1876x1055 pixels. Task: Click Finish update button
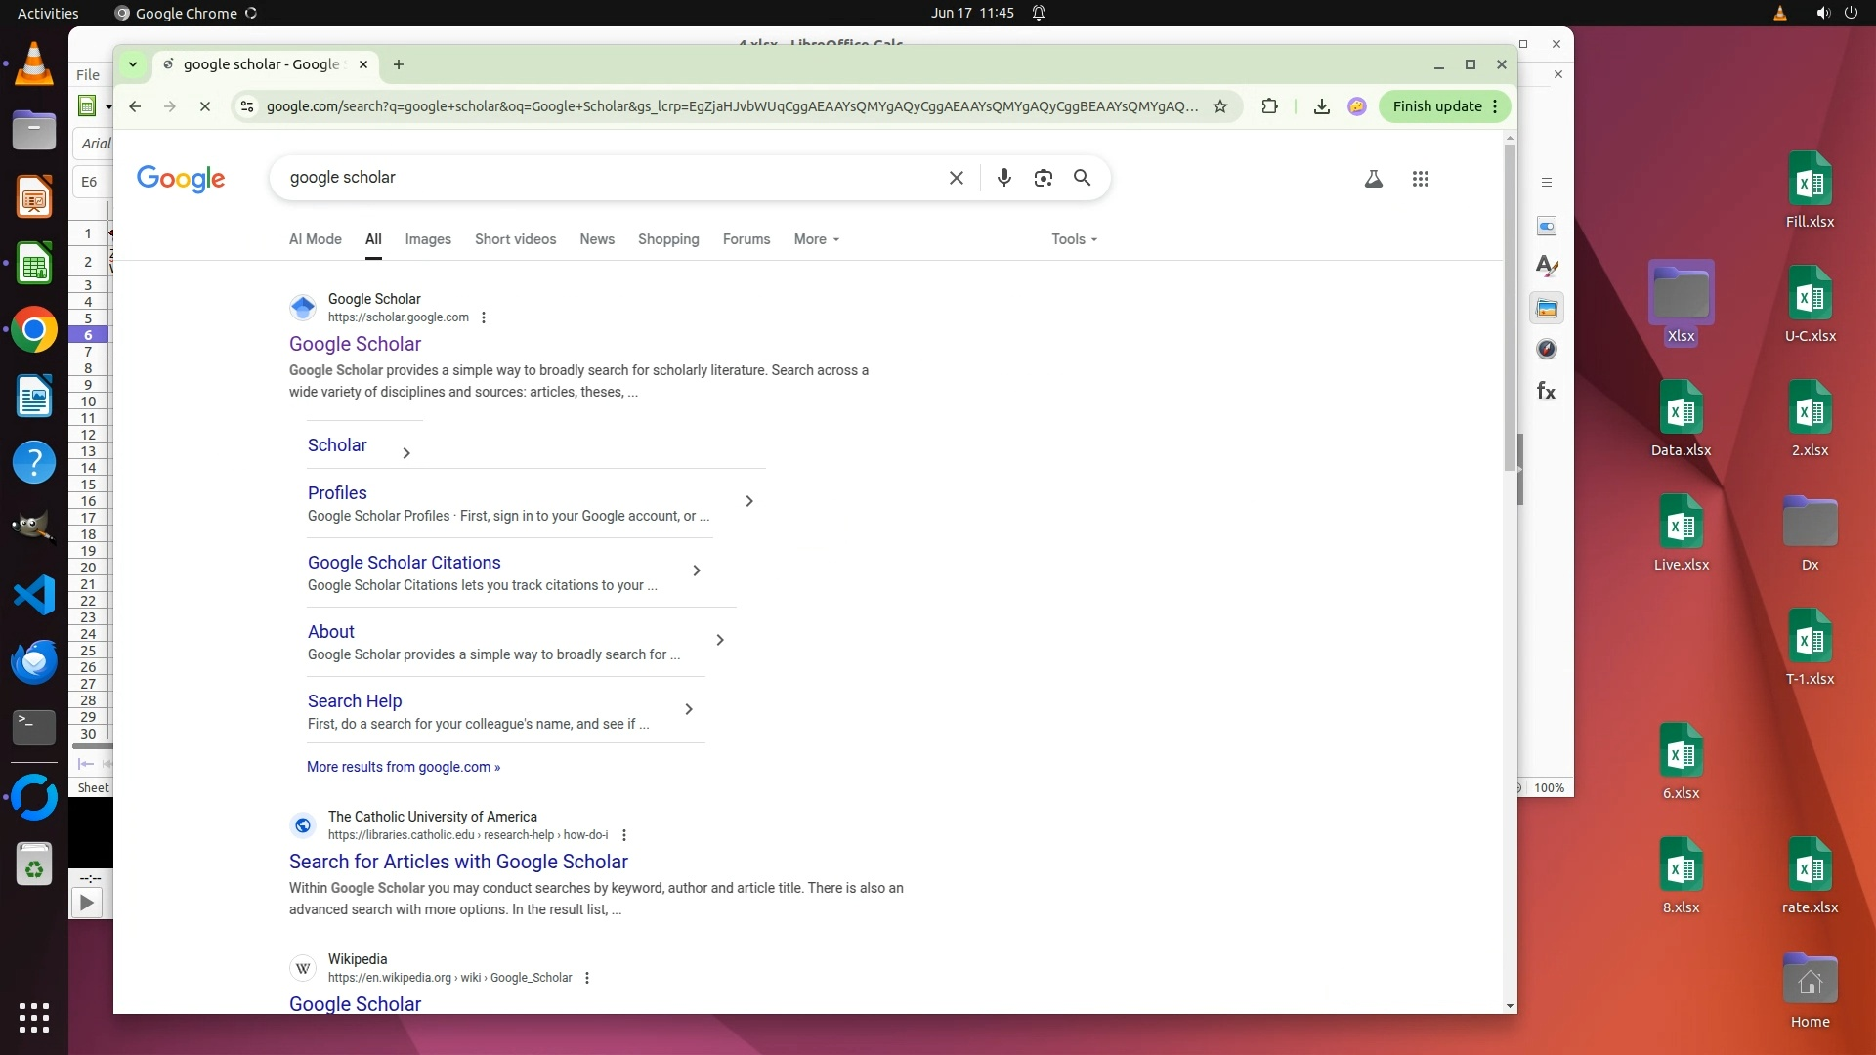point(1436,106)
